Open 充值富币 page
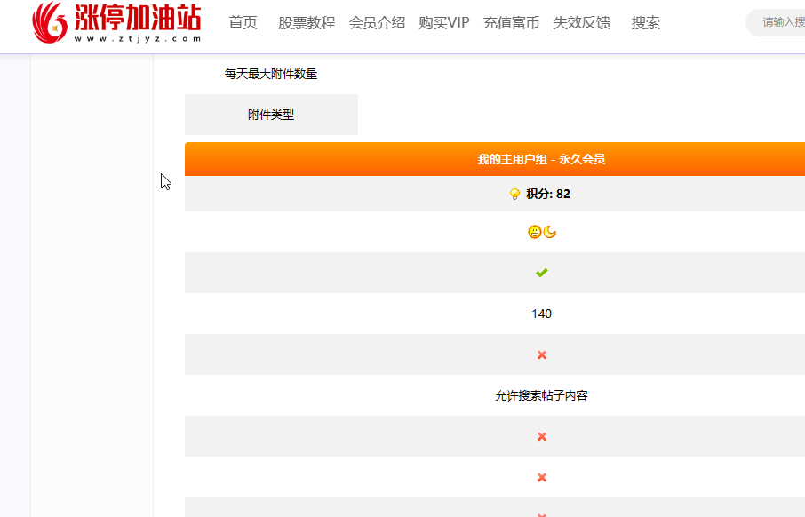This screenshot has width=805, height=517. [511, 22]
